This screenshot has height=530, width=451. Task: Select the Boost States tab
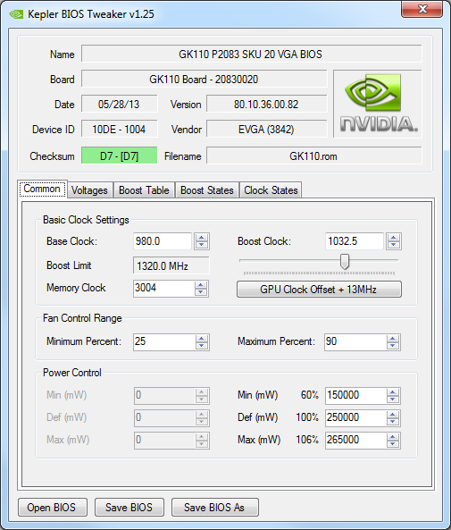pos(207,190)
